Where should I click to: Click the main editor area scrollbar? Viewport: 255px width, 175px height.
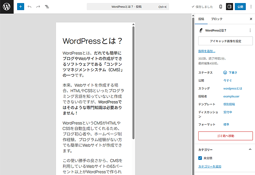point(193,96)
